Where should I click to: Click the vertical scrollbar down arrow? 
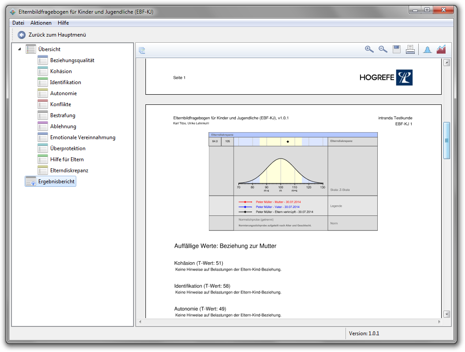click(446, 314)
